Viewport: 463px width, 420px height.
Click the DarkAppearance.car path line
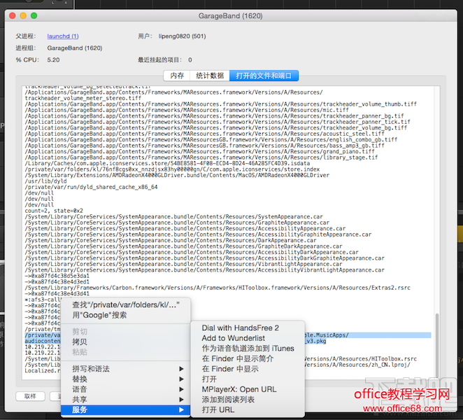click(x=171, y=240)
